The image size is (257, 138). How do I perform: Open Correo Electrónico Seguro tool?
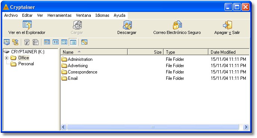click(177, 28)
